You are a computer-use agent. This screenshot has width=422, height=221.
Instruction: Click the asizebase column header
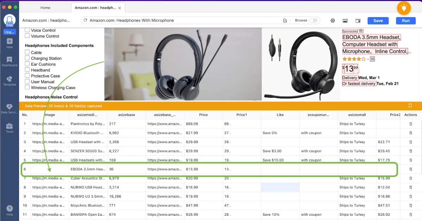tap(127, 115)
